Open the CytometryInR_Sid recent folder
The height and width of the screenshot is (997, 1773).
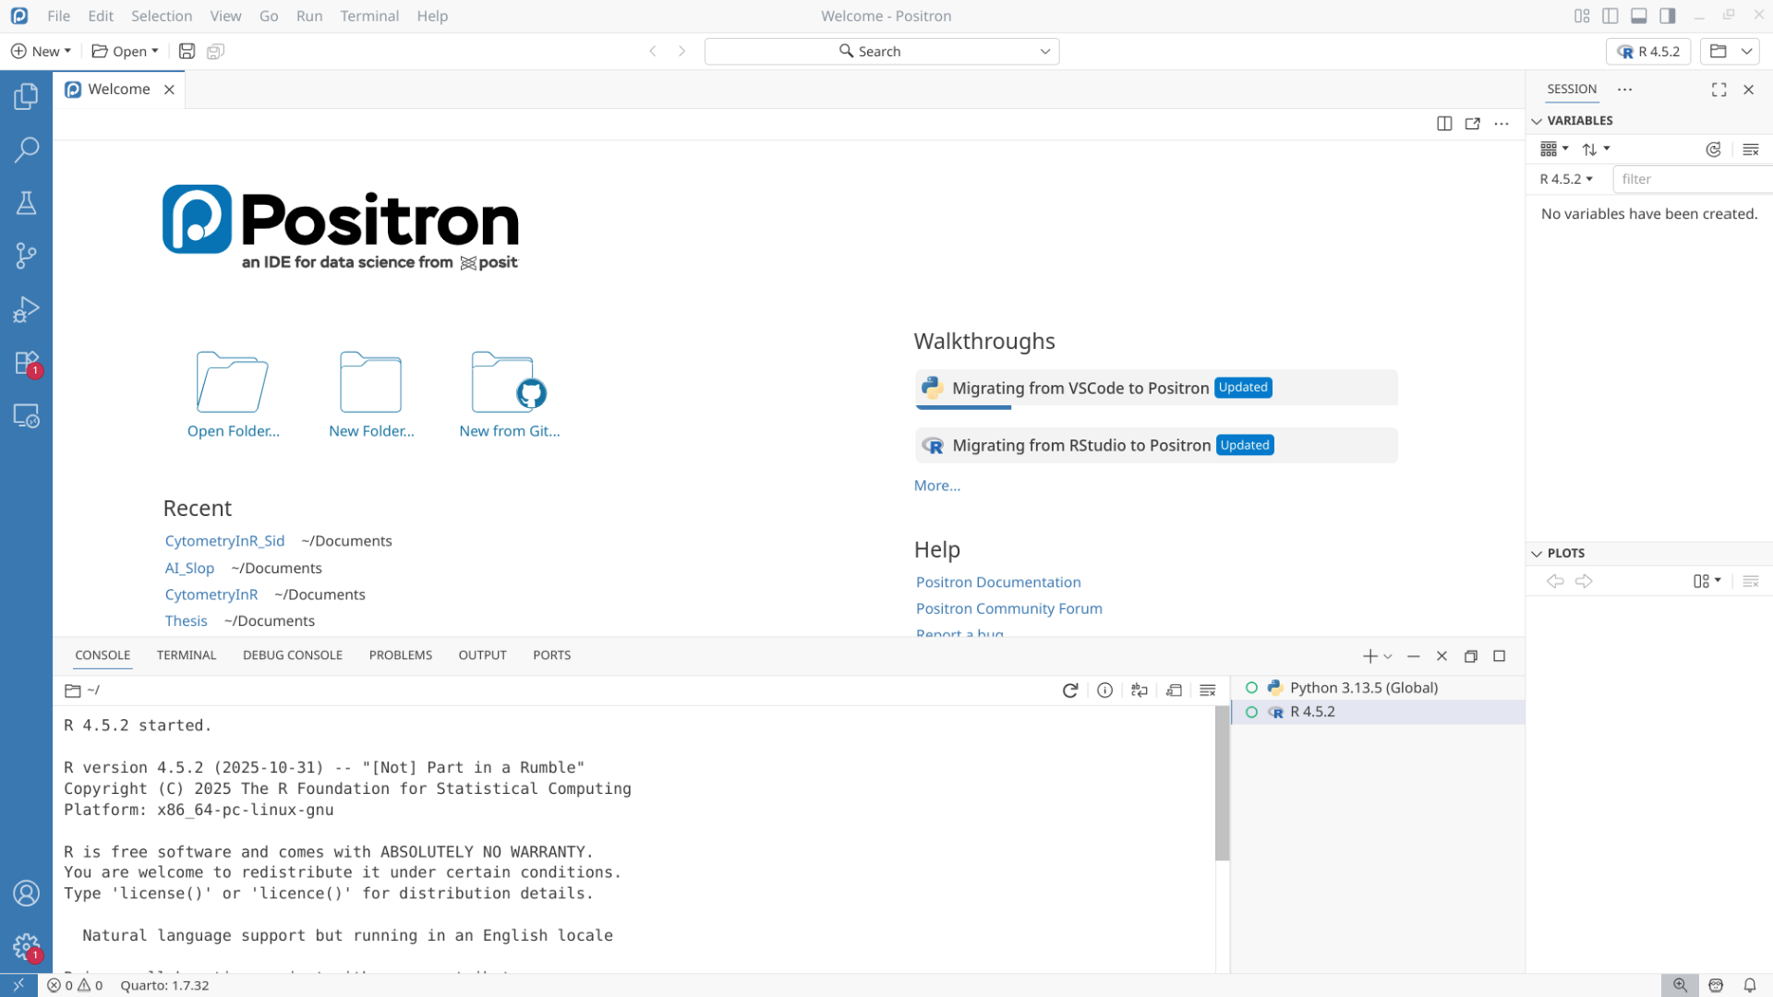pyautogui.click(x=224, y=541)
